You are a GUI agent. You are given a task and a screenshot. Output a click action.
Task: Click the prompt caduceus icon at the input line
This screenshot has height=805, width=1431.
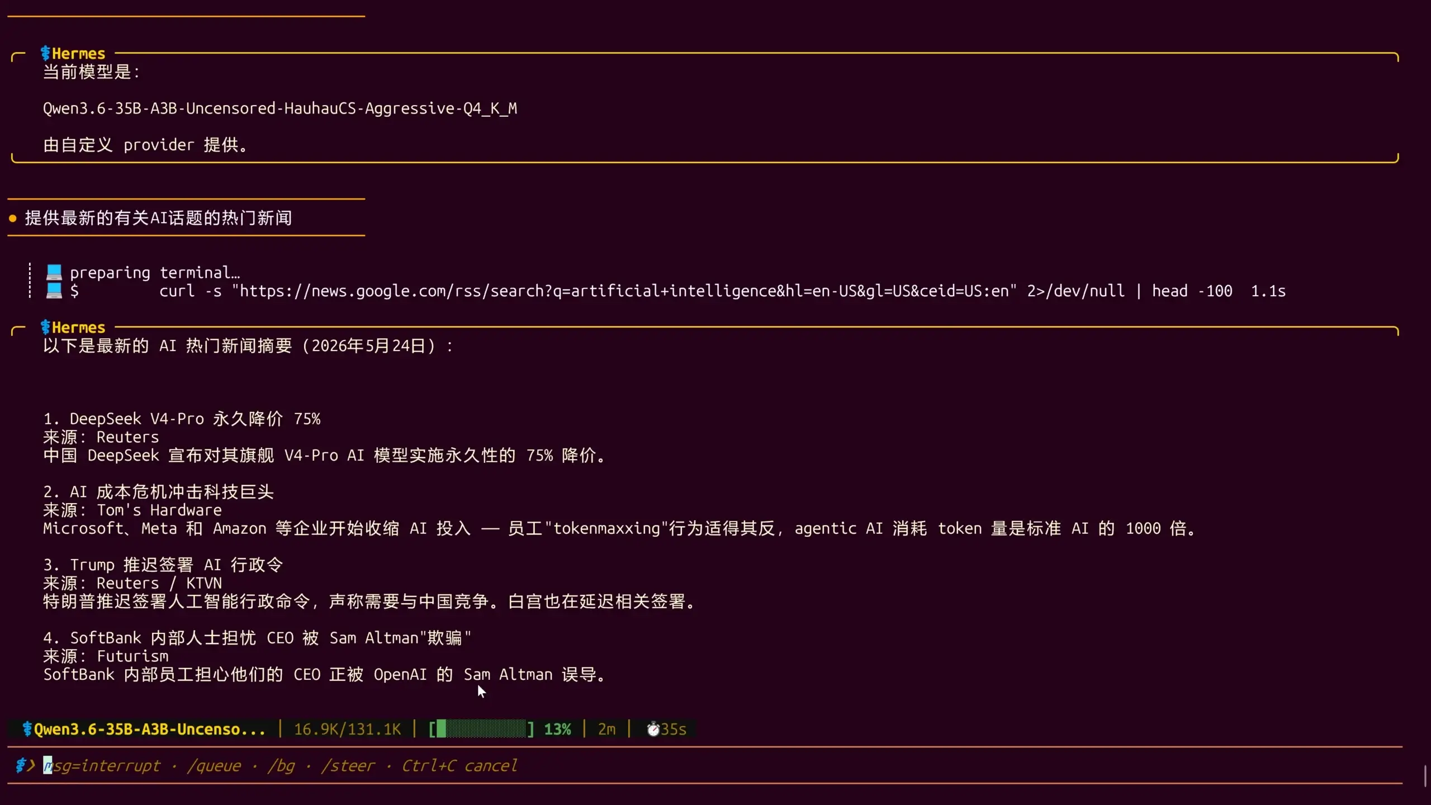click(21, 765)
